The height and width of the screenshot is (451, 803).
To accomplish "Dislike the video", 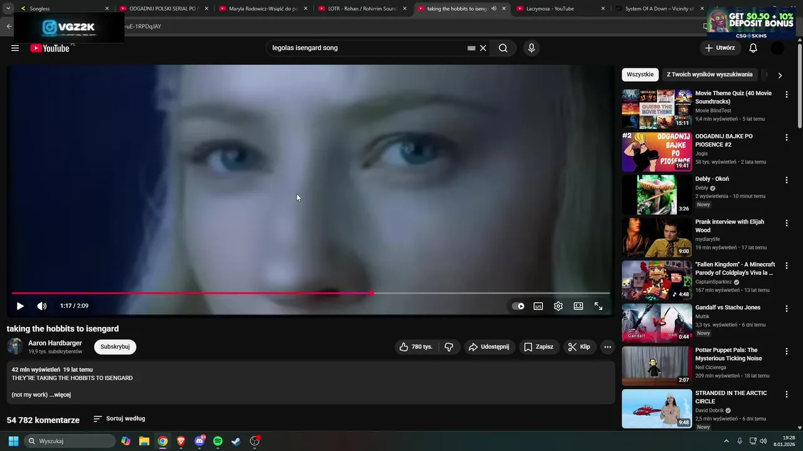I will pos(449,347).
